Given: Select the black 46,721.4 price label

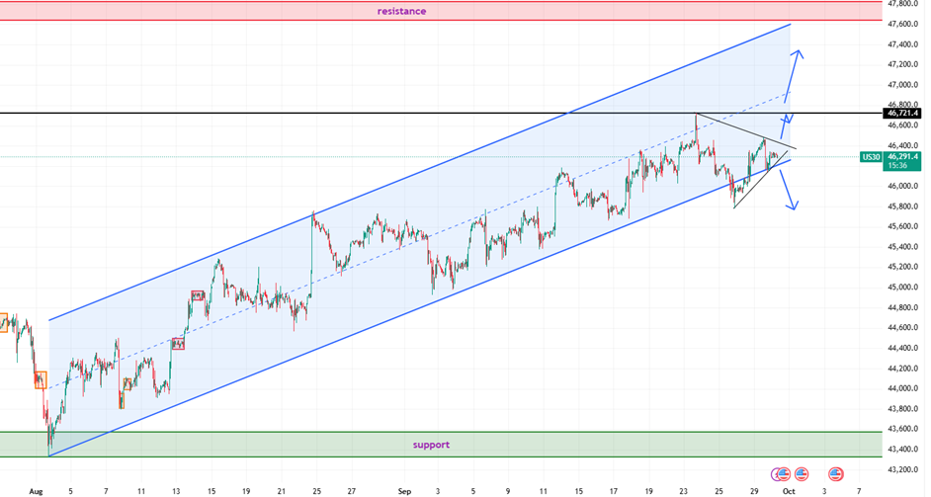Looking at the screenshot, I should [903, 114].
